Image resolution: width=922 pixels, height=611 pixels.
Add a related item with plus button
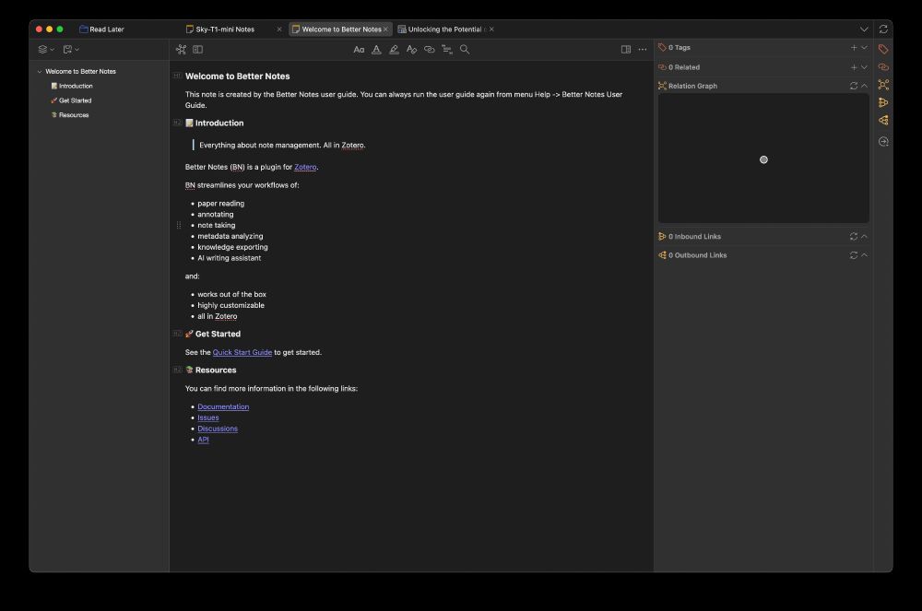(x=854, y=67)
